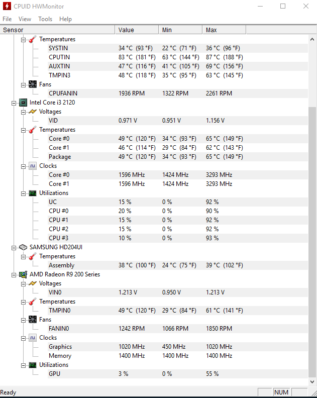The width and height of the screenshot is (317, 398).
Task: Open the Tools menu
Action: pyautogui.click(x=45, y=19)
